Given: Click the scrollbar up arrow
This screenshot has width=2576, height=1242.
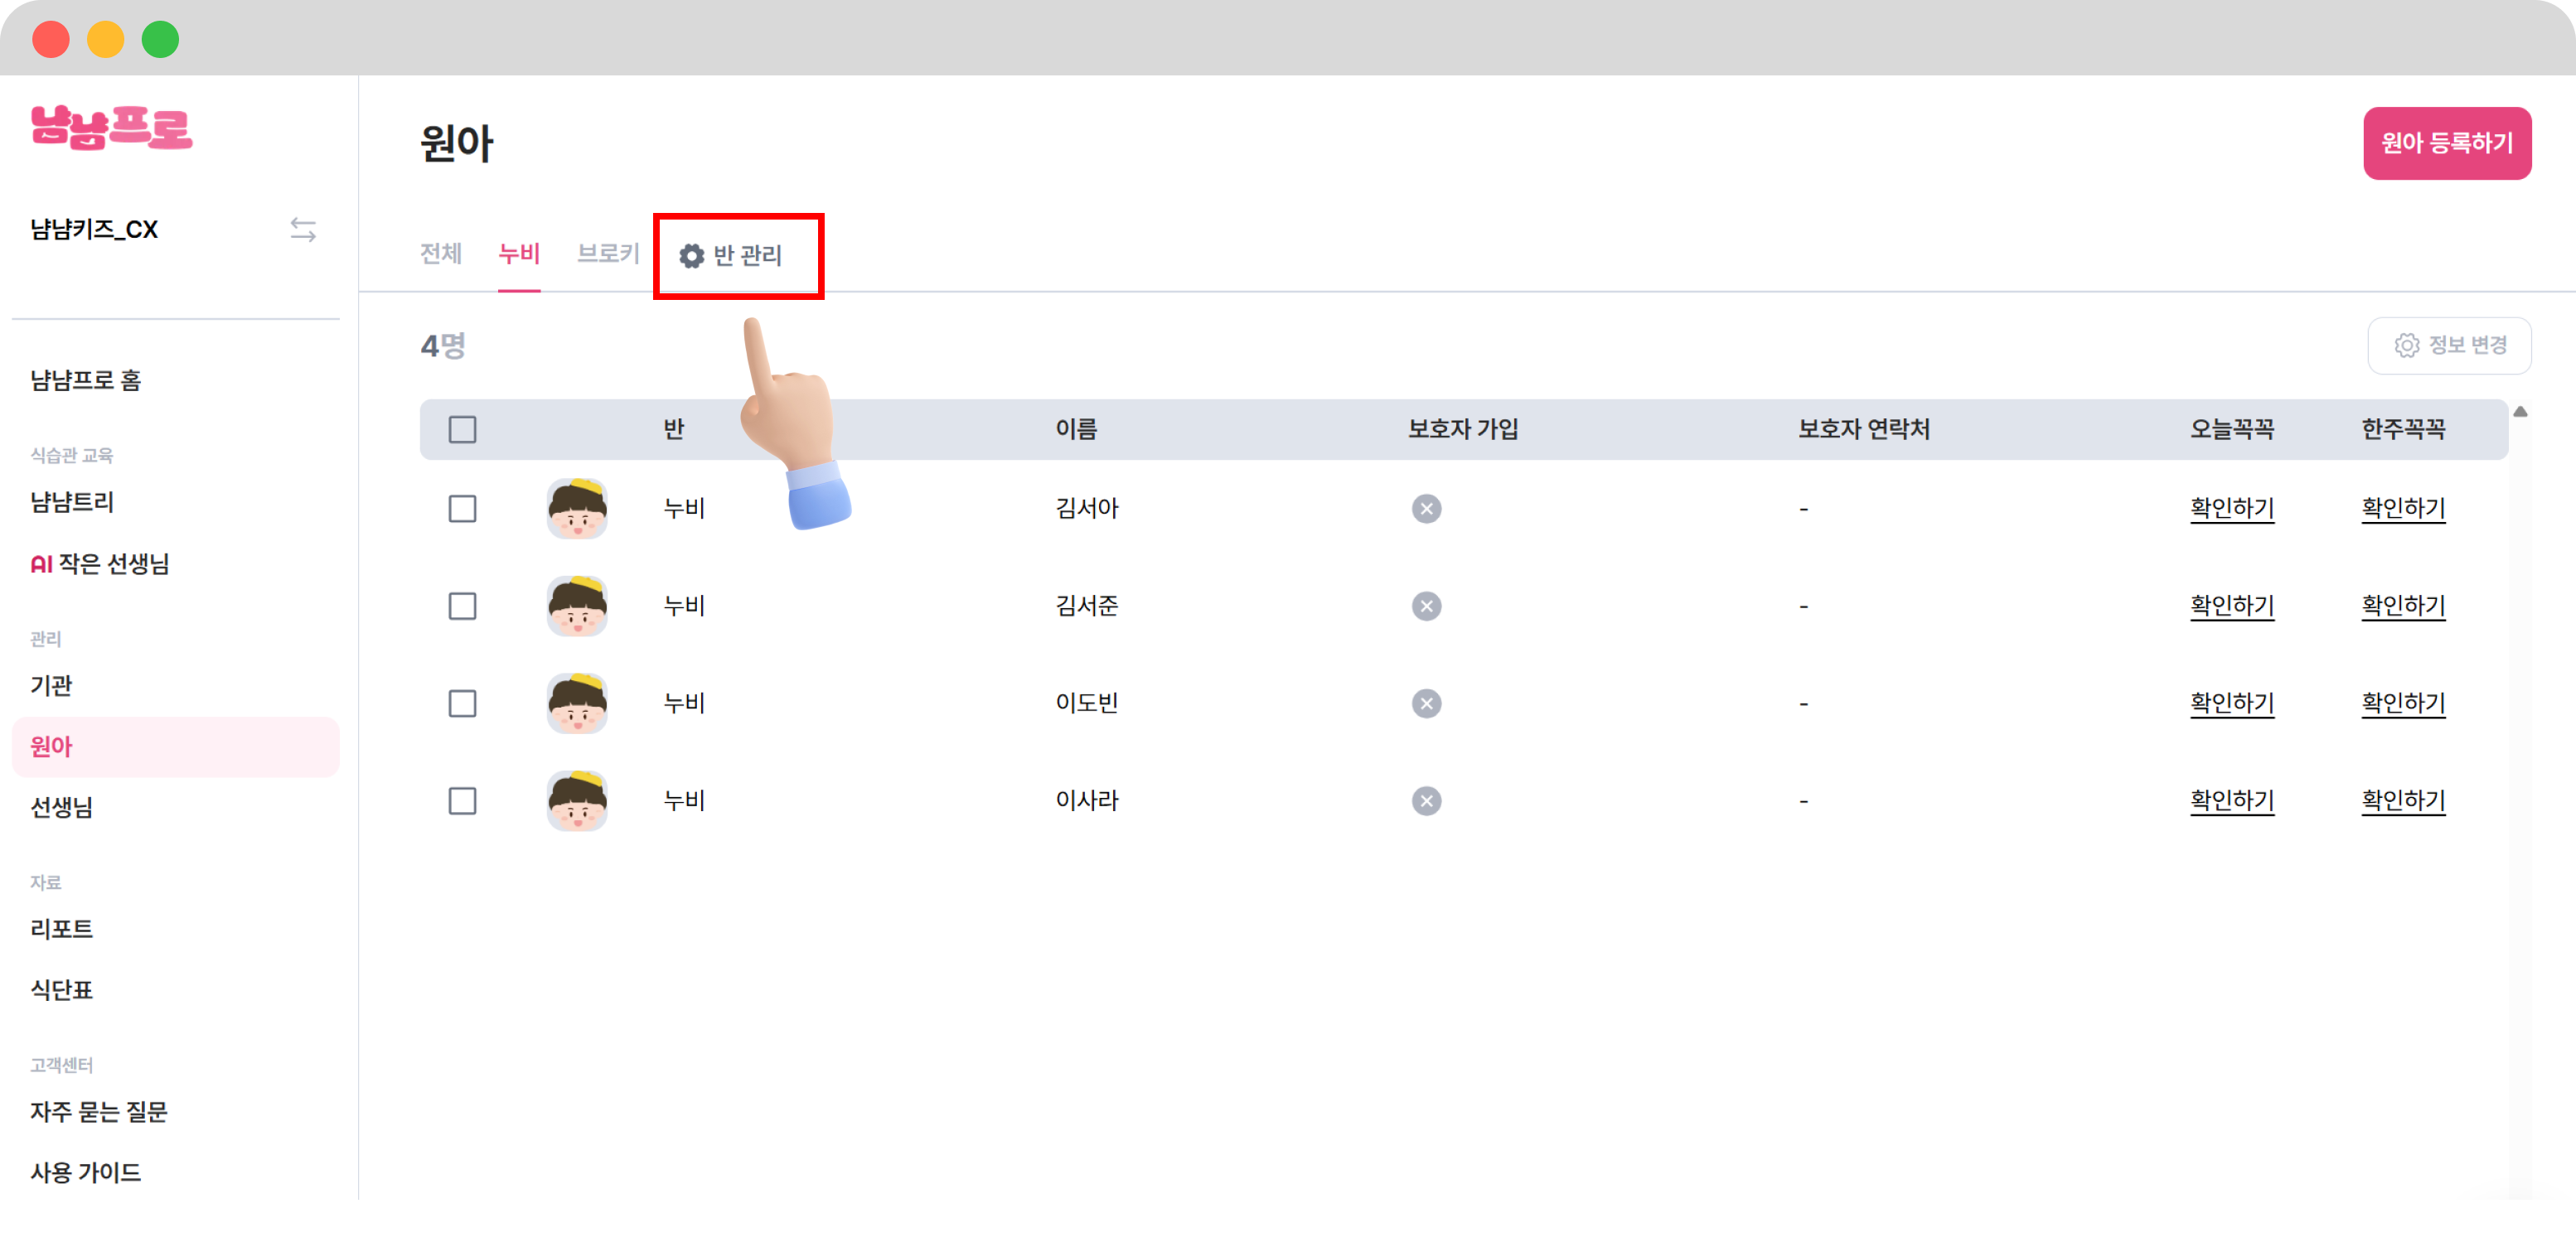Looking at the screenshot, I should point(2520,412).
